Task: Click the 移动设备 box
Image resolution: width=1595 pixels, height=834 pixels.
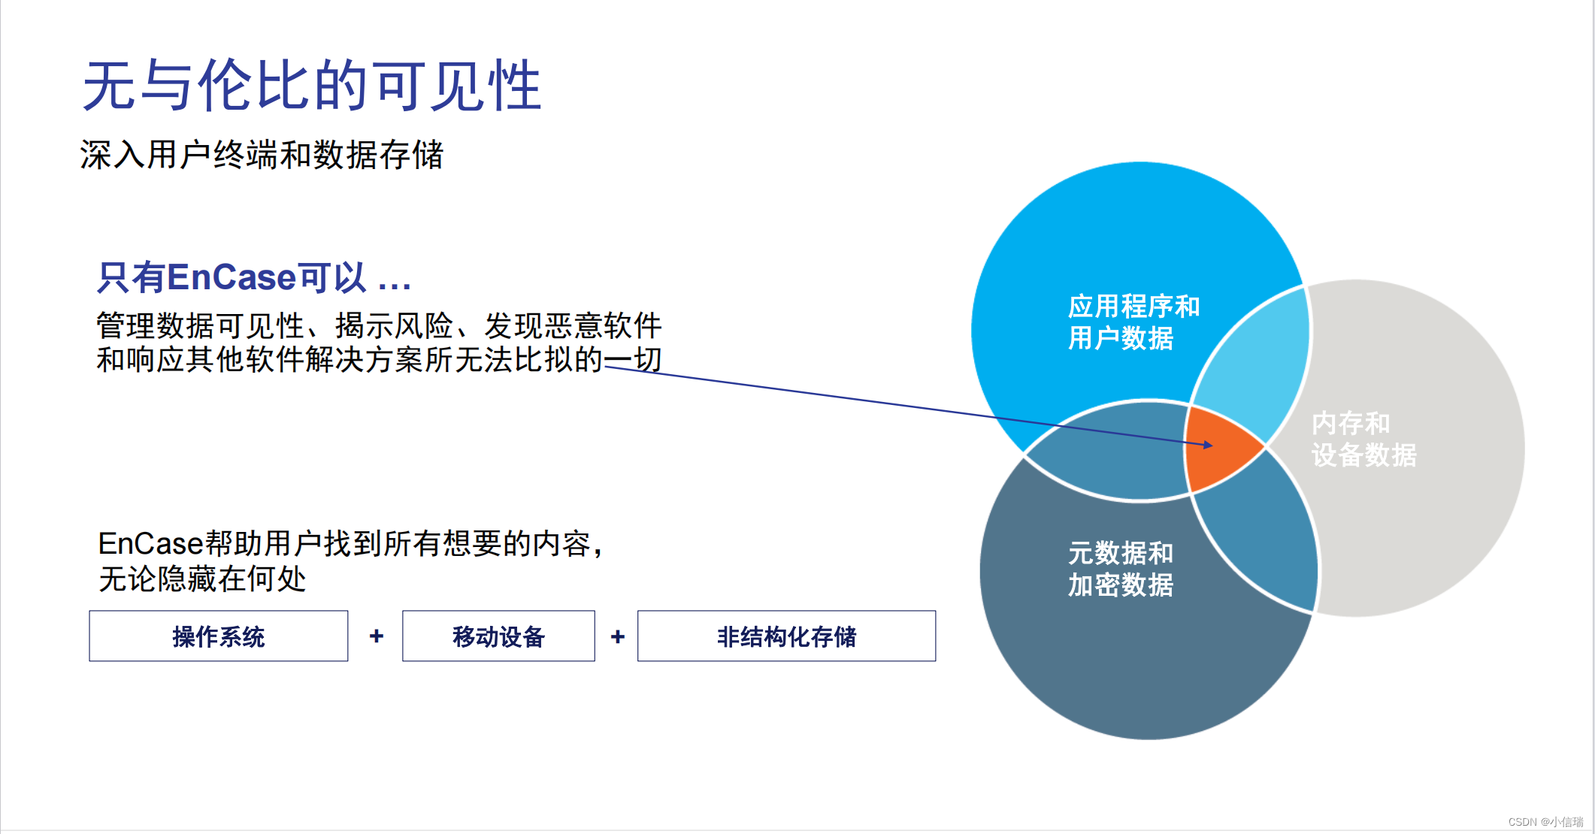Action: click(x=498, y=636)
